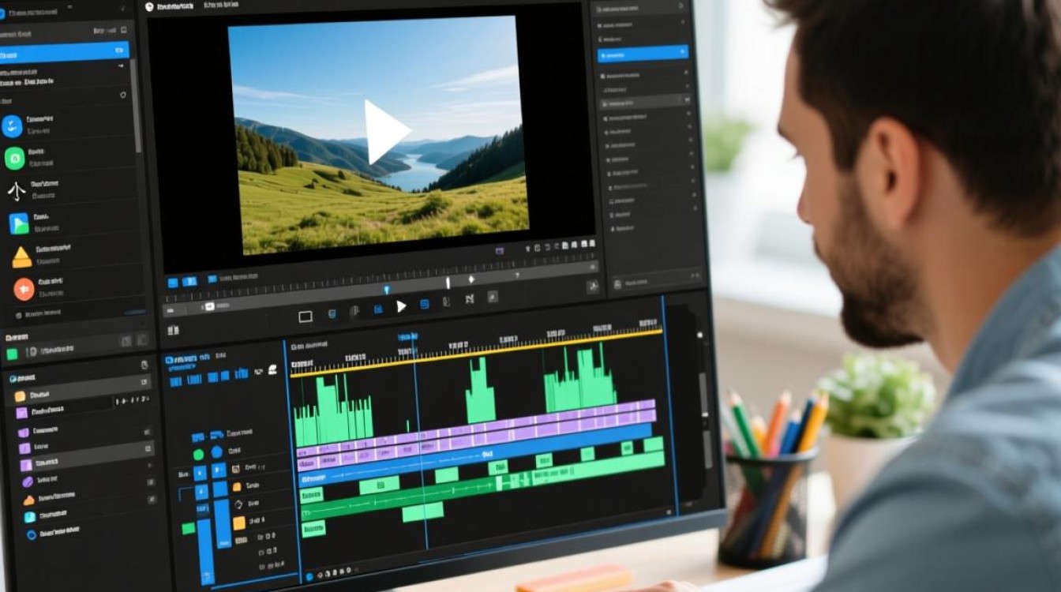The height and width of the screenshot is (592, 1061).
Task: Select the green rounded-square icon in left sidebar
Action: 15,158
